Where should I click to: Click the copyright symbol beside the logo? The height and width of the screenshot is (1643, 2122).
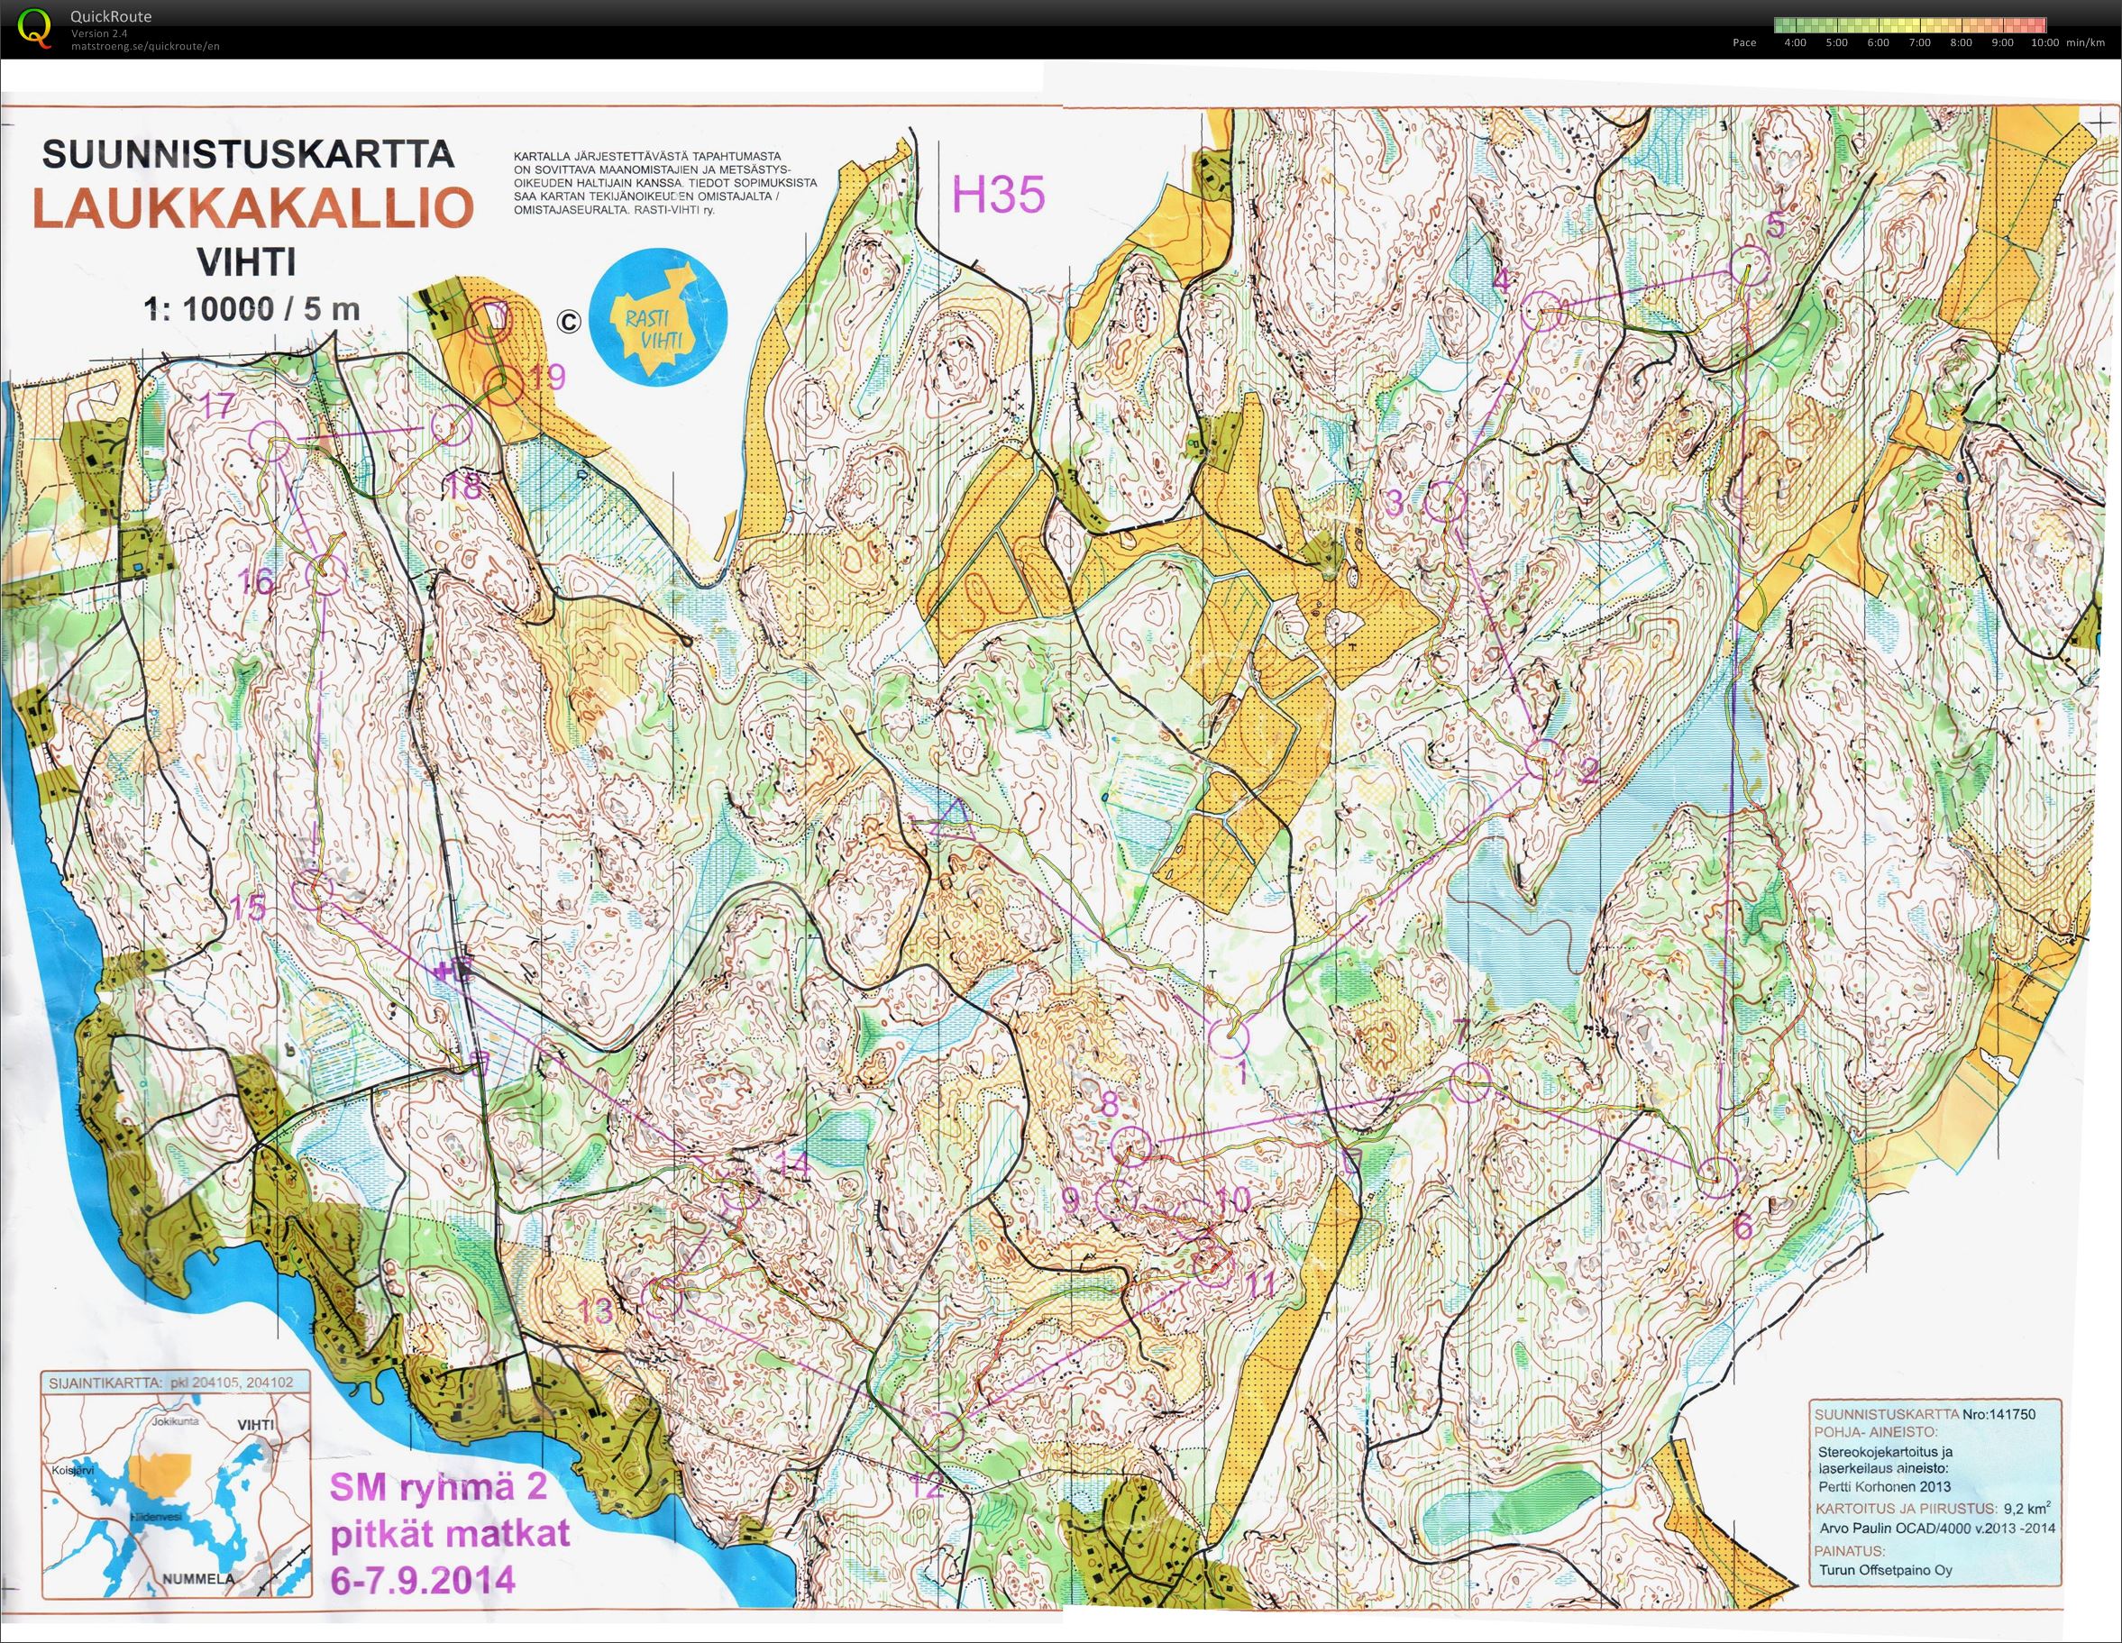pos(569,320)
